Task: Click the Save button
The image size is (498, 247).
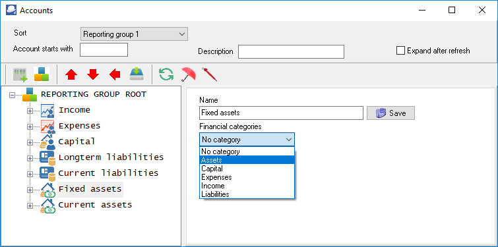Action: click(x=390, y=113)
